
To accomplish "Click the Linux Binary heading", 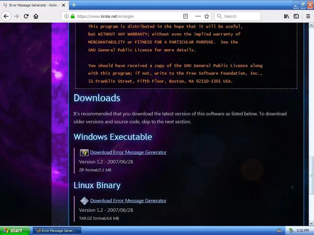I will [x=97, y=185].
